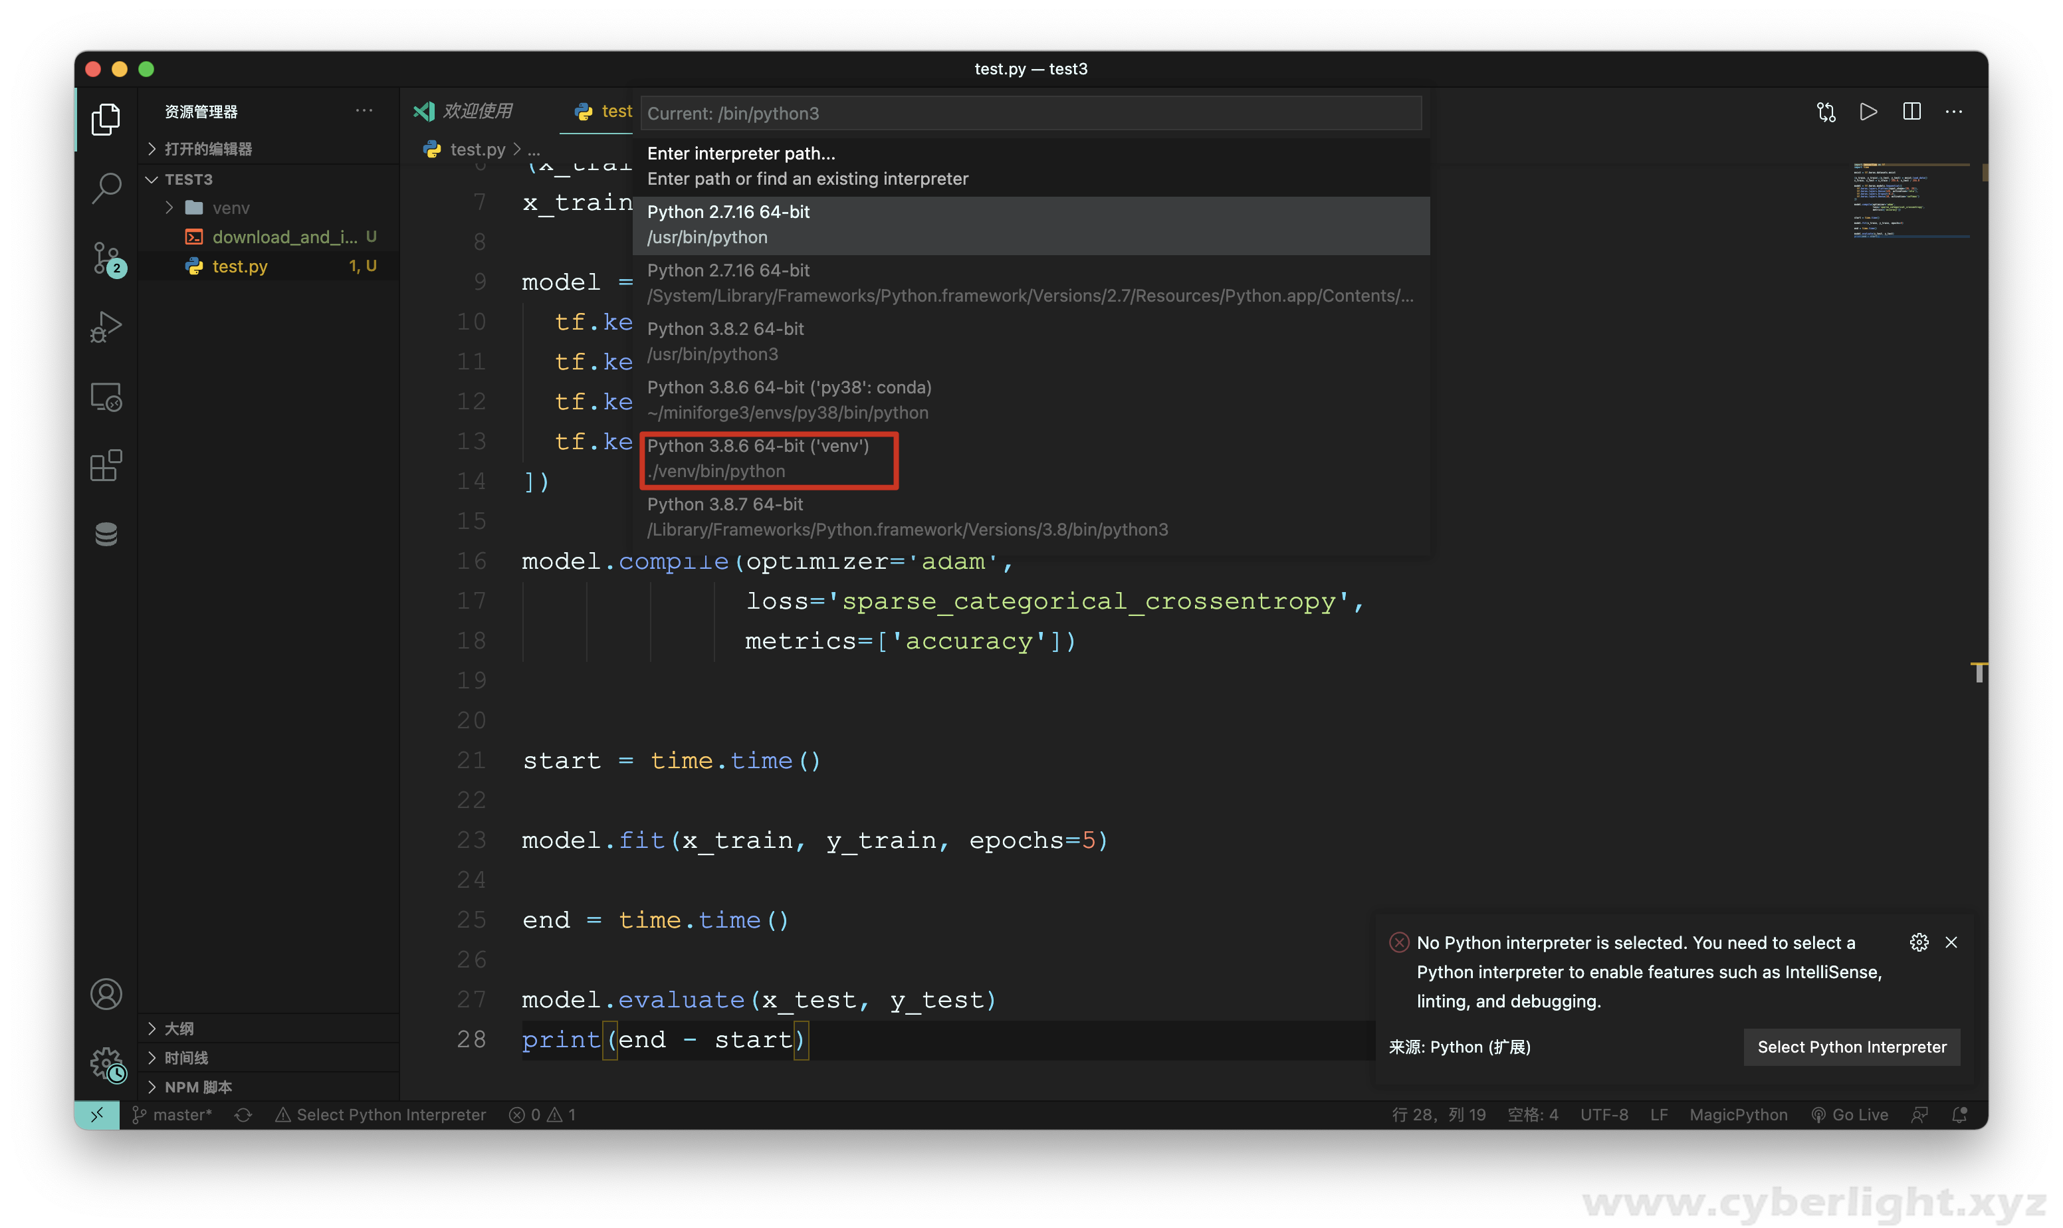Click the breadcrumb ellipsis after test.py

coord(534,150)
